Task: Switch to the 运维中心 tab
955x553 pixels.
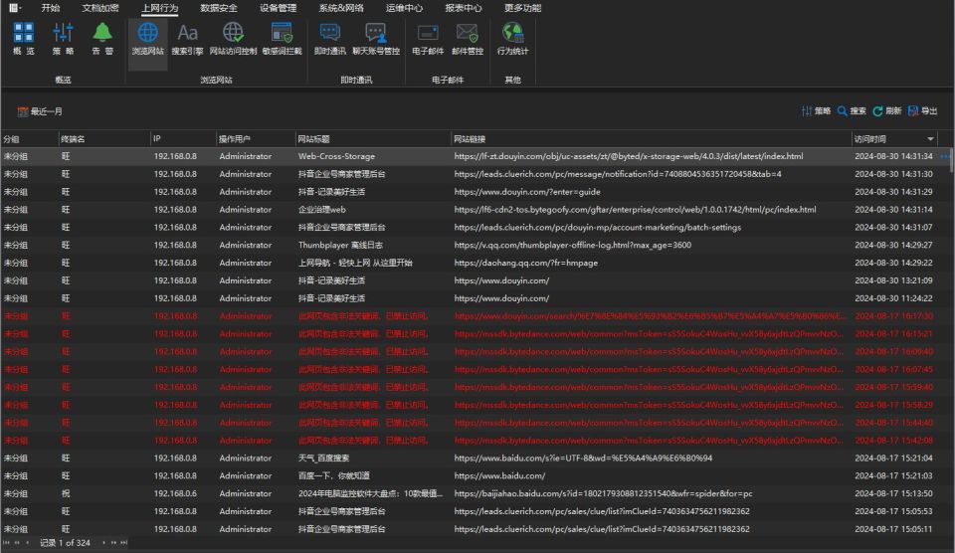Action: (x=405, y=8)
